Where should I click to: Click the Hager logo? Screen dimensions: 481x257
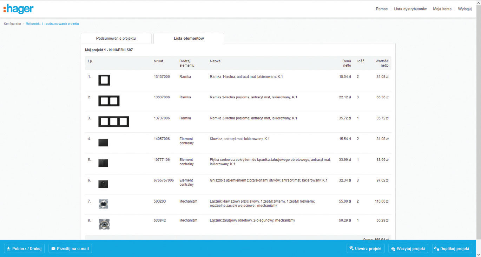tap(19, 9)
